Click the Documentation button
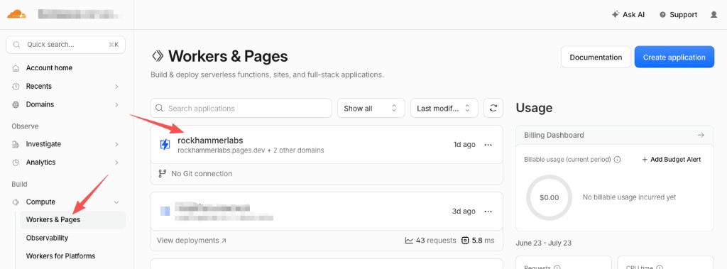 tap(596, 57)
